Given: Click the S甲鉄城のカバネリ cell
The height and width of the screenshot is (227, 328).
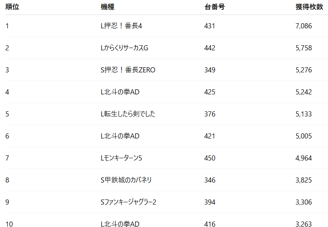Looking at the screenshot, I should tap(126, 180).
